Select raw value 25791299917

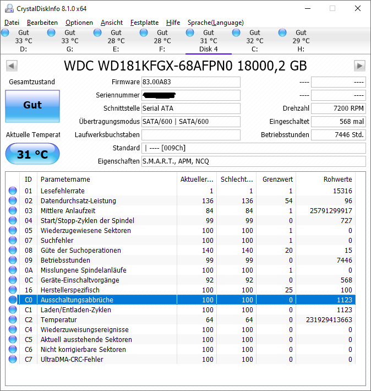pos(331,211)
